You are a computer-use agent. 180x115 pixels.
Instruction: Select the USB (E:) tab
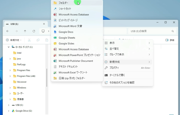[26, 24]
